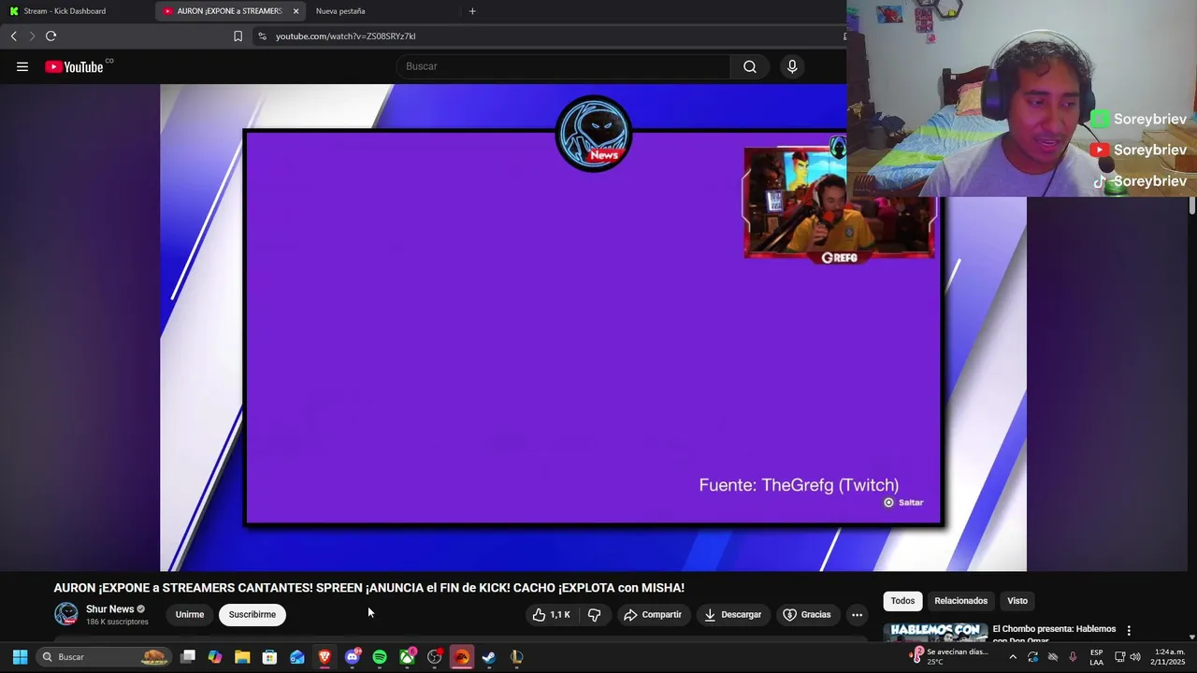
Task: Click the search magnifier button
Action: click(750, 66)
